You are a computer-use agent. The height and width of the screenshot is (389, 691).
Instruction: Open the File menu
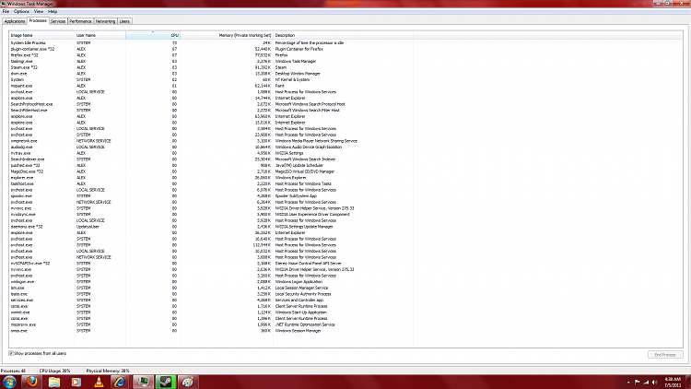click(6, 11)
